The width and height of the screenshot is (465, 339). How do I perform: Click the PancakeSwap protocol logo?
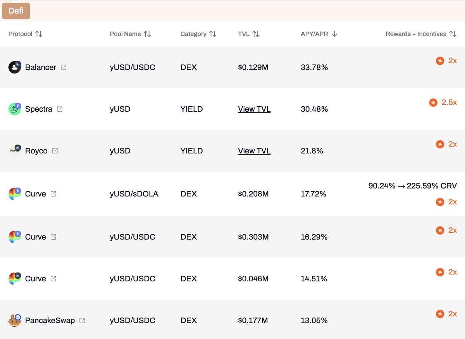15,320
